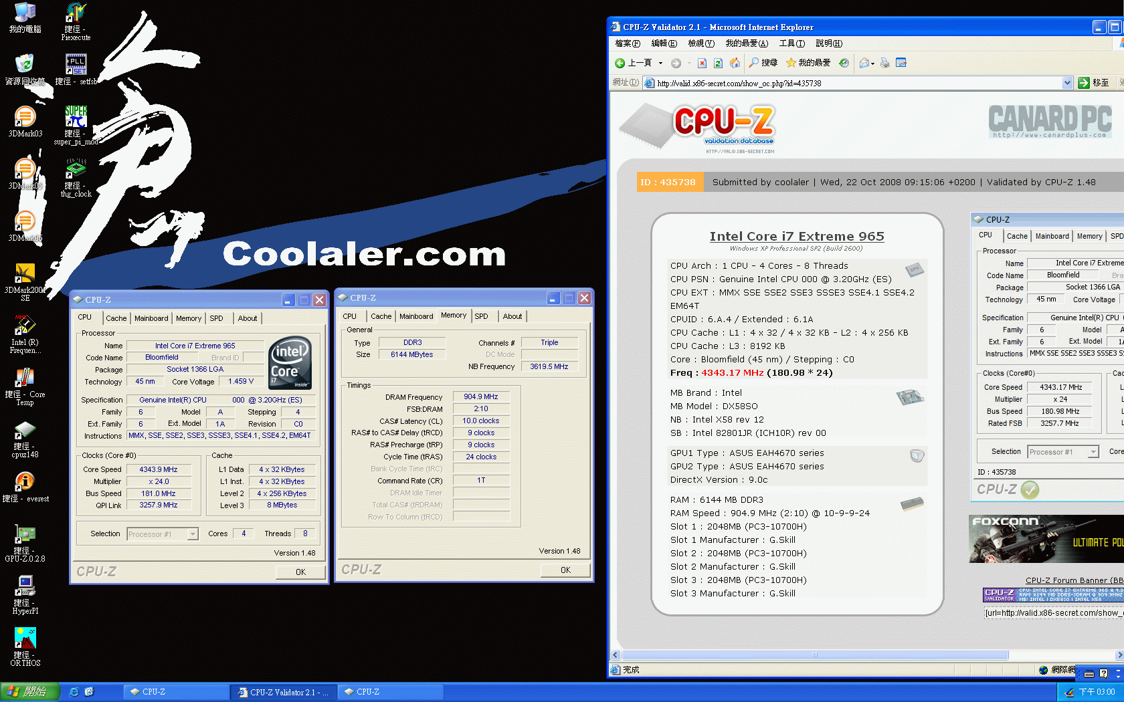Open the HyperPI desktop shortcut
Viewport: 1124px width, 702px height.
click(x=25, y=594)
